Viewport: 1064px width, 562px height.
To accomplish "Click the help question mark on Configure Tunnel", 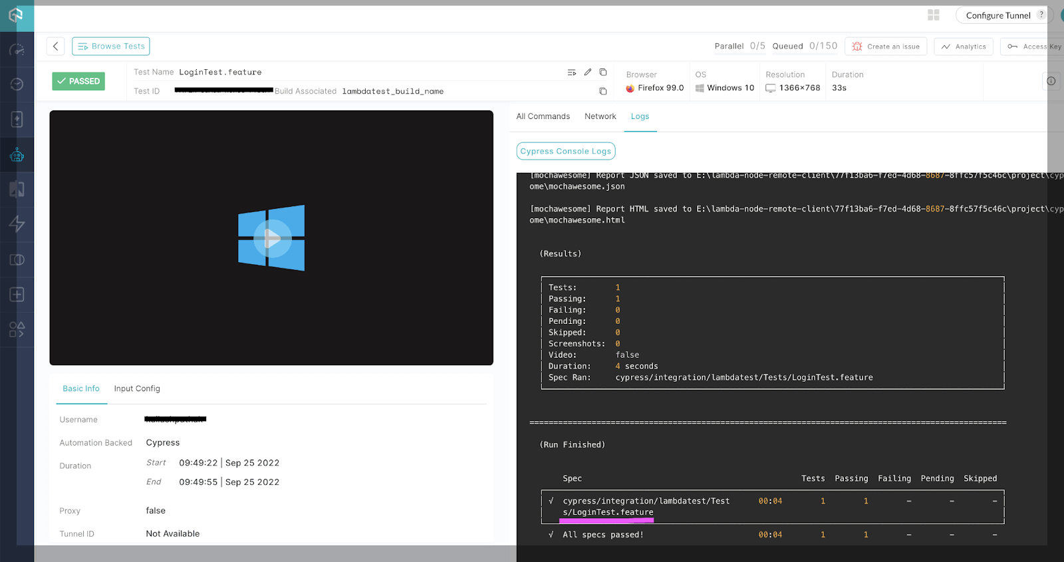I will pyautogui.click(x=1041, y=15).
